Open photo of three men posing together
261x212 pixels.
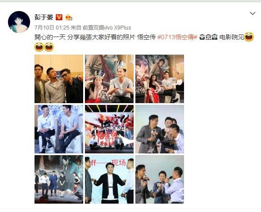tap(59, 79)
